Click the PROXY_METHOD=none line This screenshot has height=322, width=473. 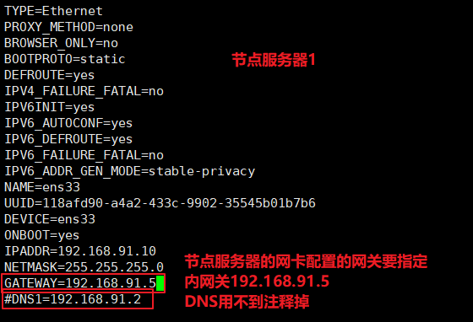click(68, 27)
